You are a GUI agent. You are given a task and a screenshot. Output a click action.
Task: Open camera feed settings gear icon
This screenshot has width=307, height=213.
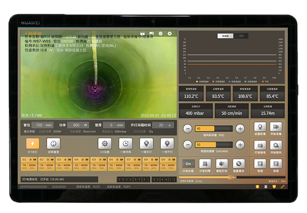pyautogui.click(x=160, y=34)
